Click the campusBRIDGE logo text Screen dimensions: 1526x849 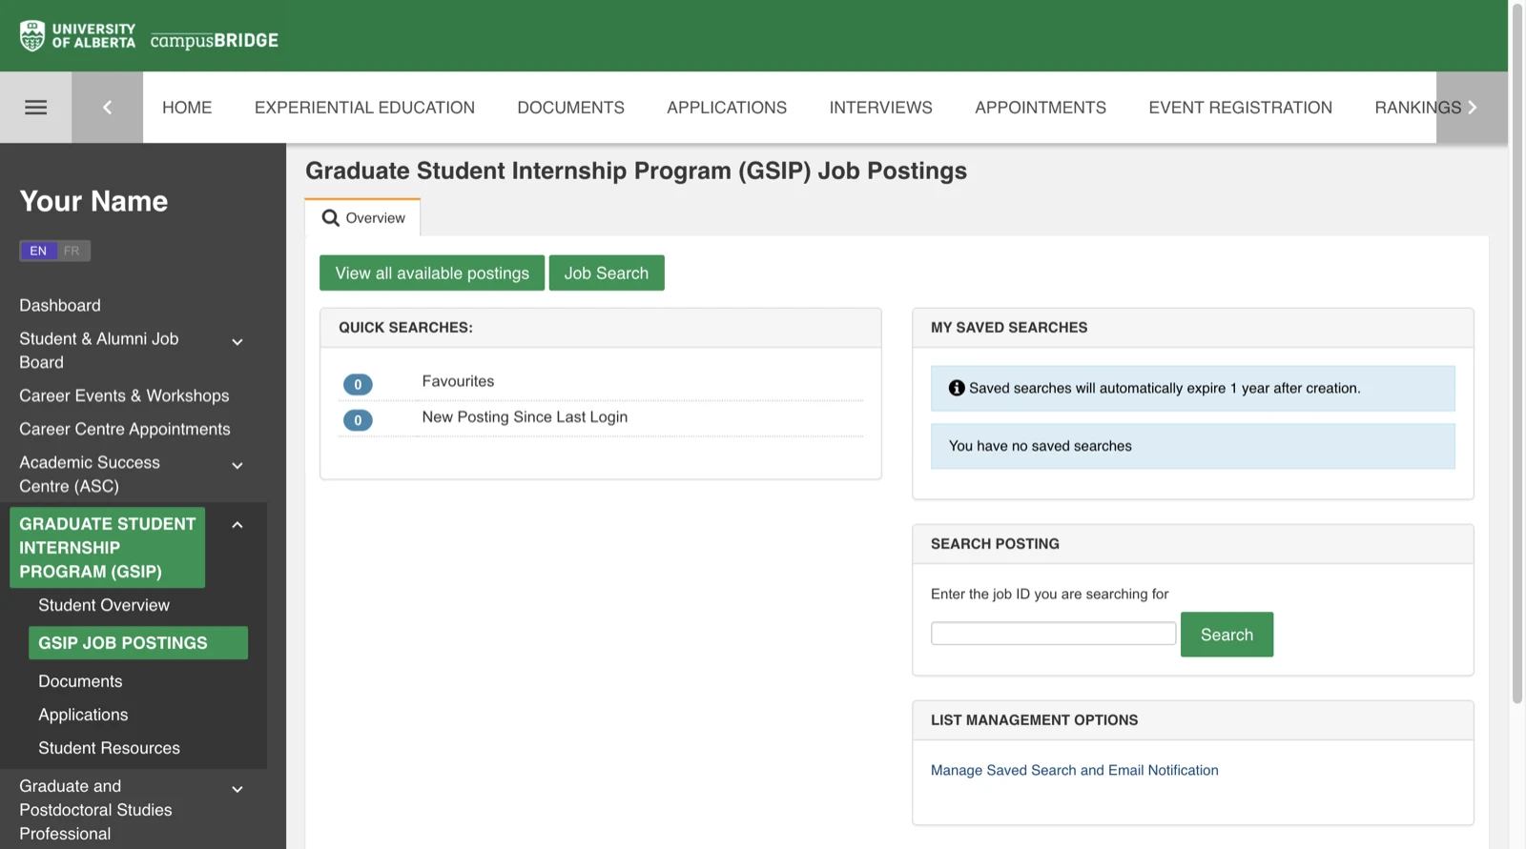[x=215, y=40]
